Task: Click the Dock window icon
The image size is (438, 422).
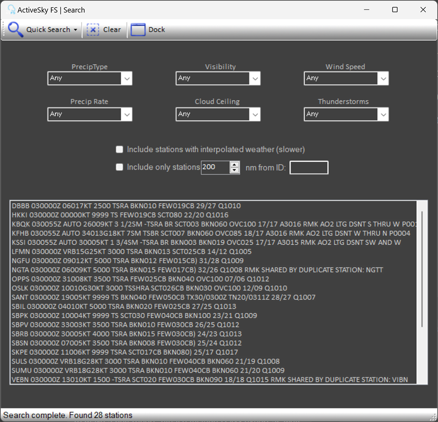Action: coord(138,29)
